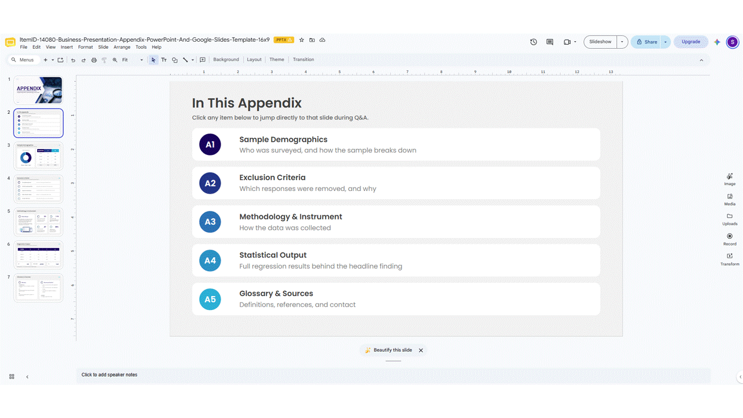Switch to grid view

click(x=12, y=377)
